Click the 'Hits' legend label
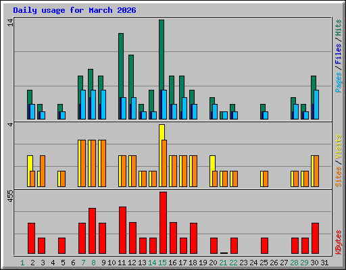The height and width of the screenshot is (270, 346). pyautogui.click(x=338, y=28)
